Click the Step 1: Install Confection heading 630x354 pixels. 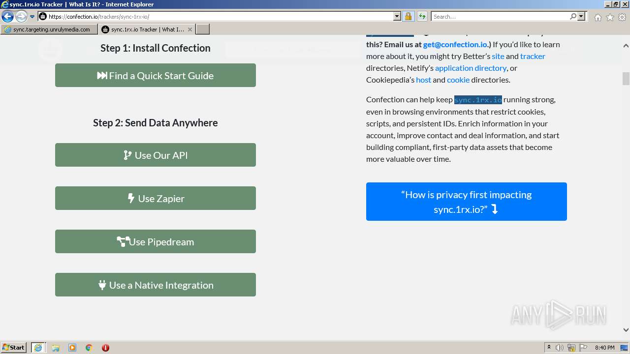pyautogui.click(x=156, y=48)
